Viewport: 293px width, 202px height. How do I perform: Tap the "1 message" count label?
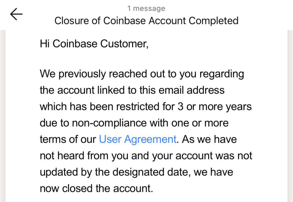[x=146, y=8]
